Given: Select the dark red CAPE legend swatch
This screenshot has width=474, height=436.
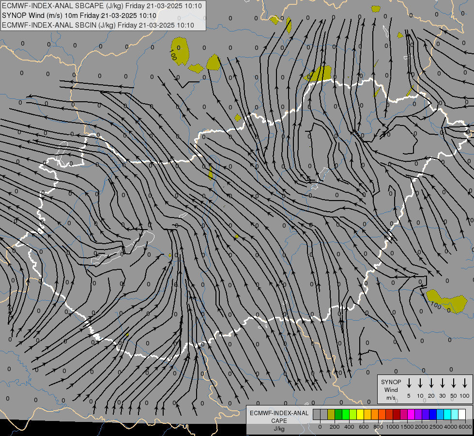Looking at the screenshot, I should (x=397, y=414).
